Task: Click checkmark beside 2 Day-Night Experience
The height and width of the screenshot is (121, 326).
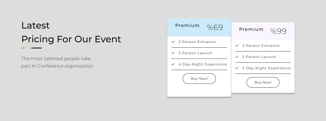Action: coord(237,68)
